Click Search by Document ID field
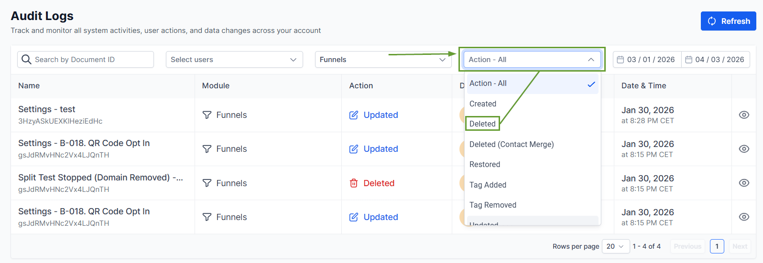The width and height of the screenshot is (763, 263). [91, 60]
